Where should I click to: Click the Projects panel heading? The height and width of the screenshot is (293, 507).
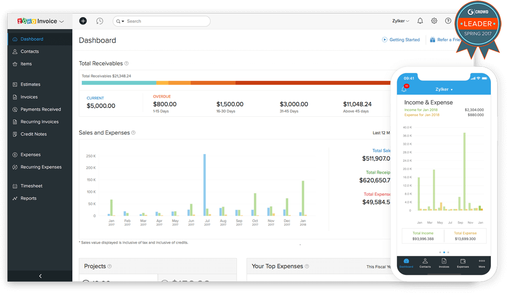tap(95, 266)
